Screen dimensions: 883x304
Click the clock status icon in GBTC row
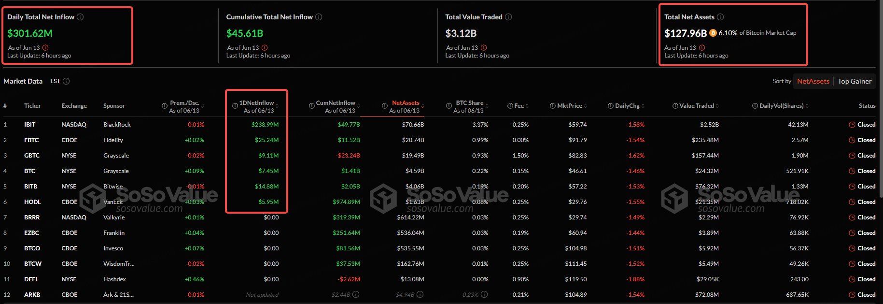click(852, 156)
